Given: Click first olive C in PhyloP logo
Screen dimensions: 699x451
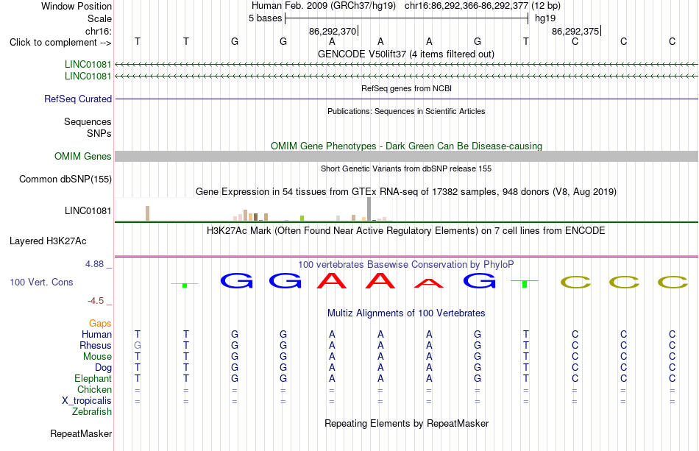Looking at the screenshot, I should (x=575, y=282).
